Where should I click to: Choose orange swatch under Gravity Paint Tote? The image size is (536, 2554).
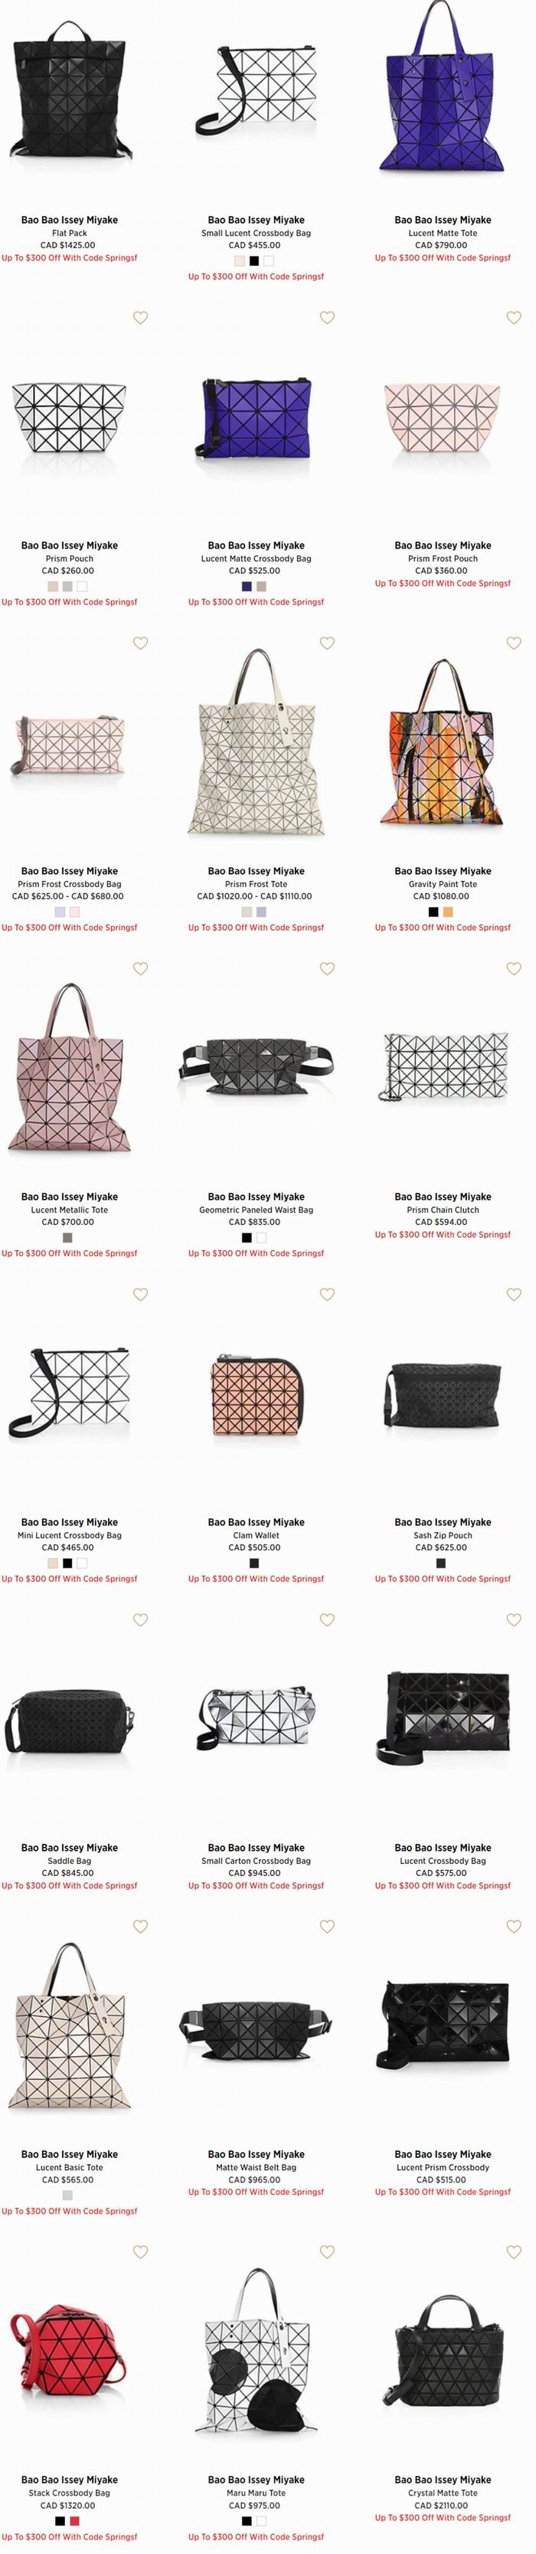tap(448, 911)
